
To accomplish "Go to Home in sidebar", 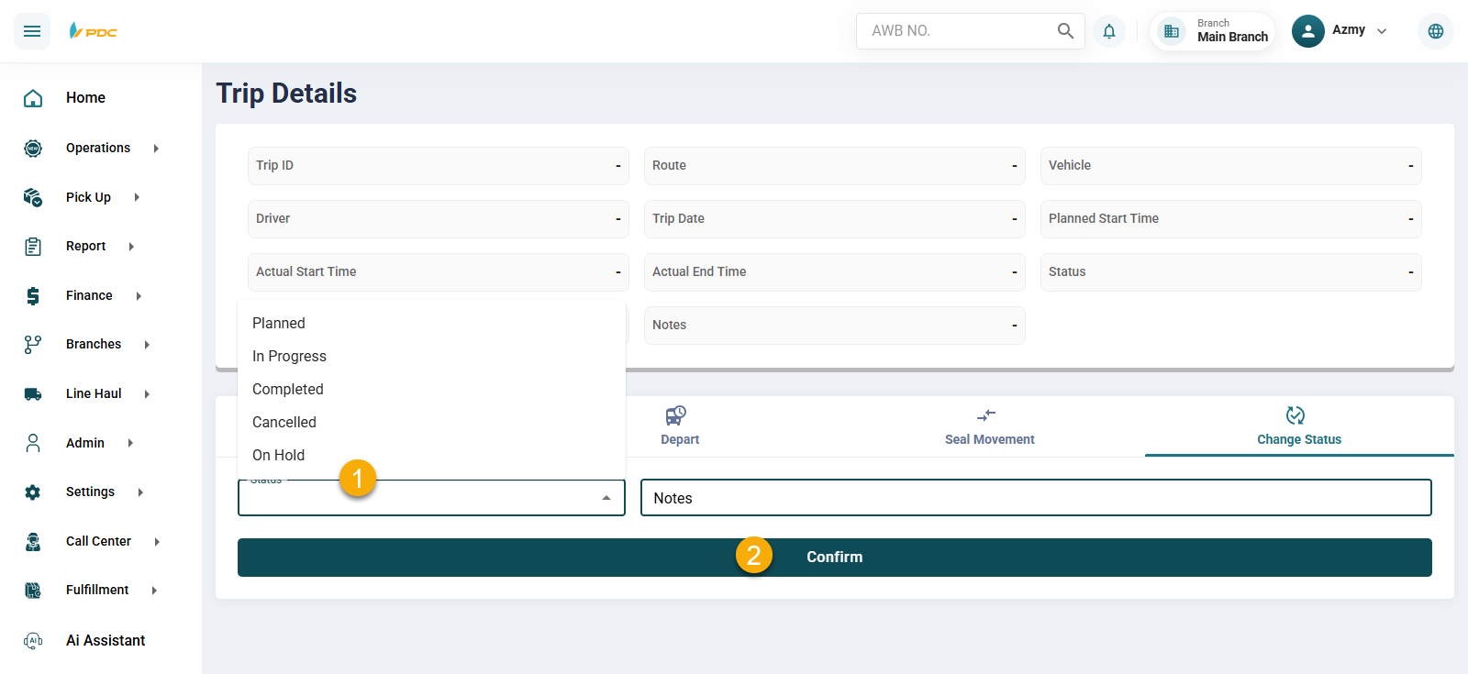I will pos(85,98).
